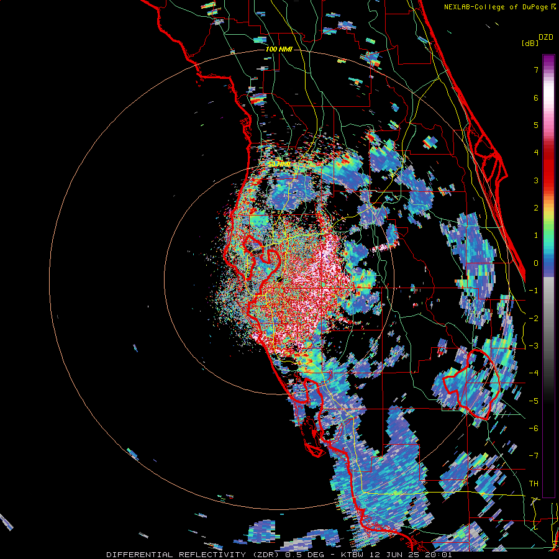Screen dimensions: 559x559
Task: Click the scale value 7
Action: [536, 70]
